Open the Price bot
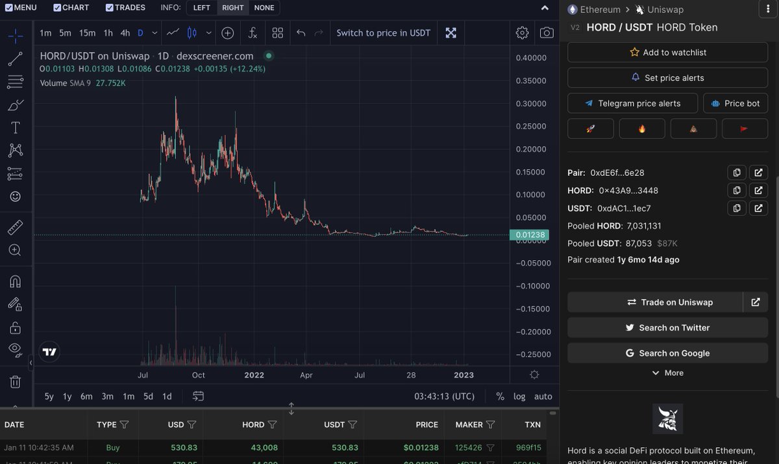This screenshot has width=779, height=464. tap(736, 103)
